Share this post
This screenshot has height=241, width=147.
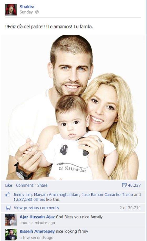pos(42,185)
